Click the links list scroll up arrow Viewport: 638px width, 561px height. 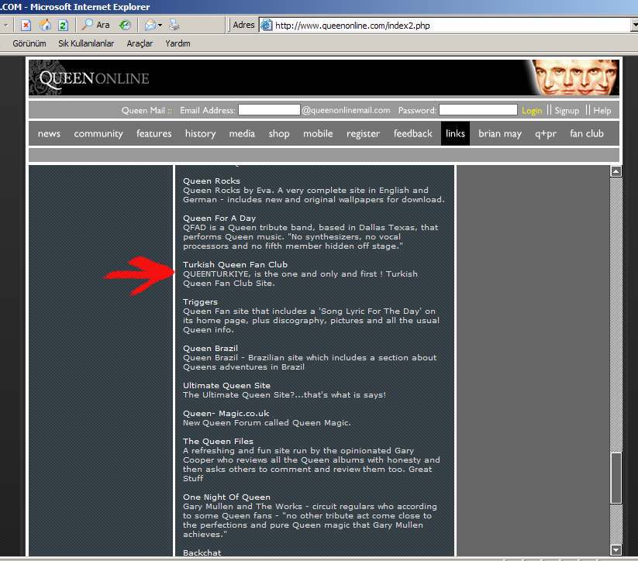[616, 171]
